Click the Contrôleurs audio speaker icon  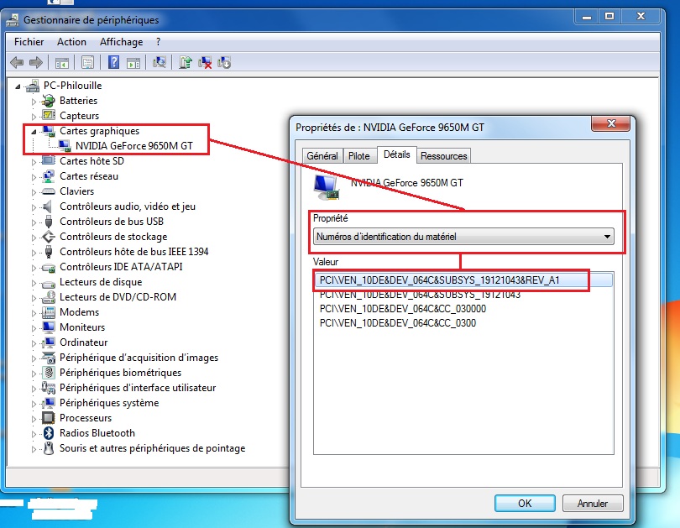coord(48,206)
